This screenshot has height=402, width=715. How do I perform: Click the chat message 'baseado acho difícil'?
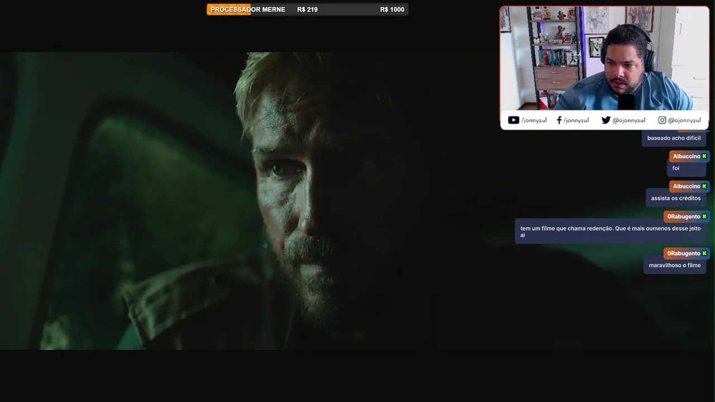(674, 138)
